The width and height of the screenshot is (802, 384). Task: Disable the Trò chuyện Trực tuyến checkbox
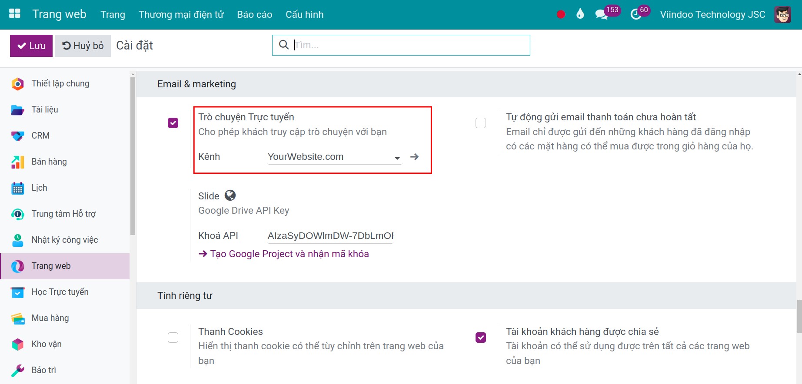pos(173,123)
